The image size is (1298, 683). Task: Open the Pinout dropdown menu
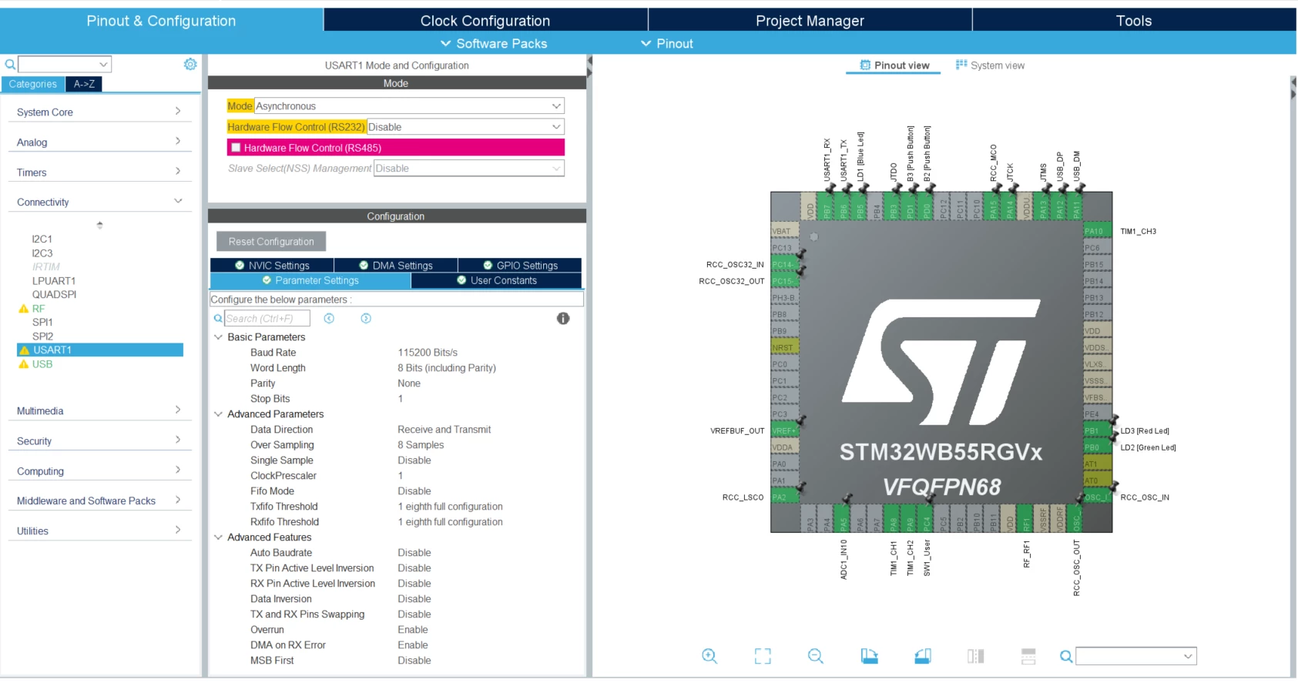point(667,44)
